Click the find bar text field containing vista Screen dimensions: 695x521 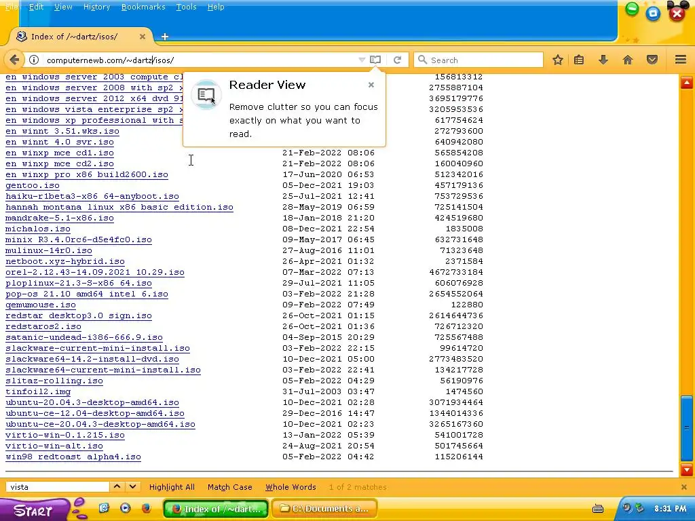(58, 487)
